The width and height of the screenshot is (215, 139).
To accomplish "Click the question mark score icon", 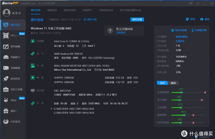I will [x=110, y=31].
